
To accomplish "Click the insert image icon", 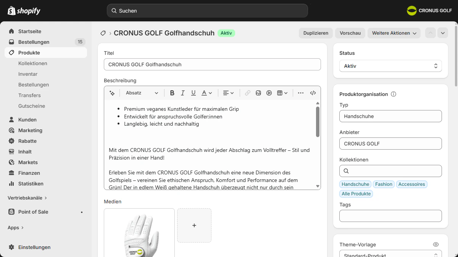I will [x=258, y=93].
